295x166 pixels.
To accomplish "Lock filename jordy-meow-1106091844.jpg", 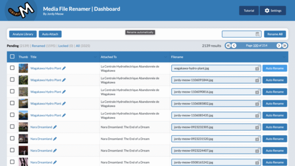I will point(257,80).
